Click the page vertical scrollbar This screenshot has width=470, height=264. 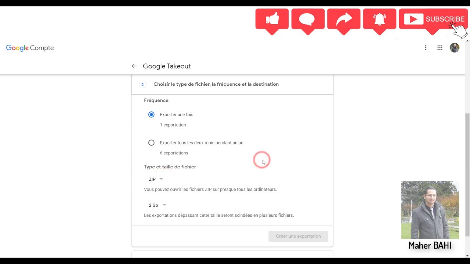tap(467, 175)
